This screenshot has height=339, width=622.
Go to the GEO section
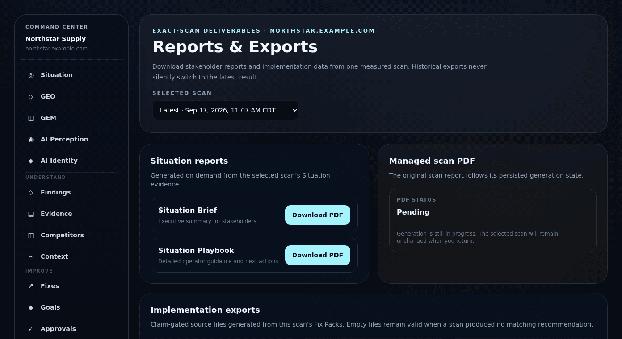point(71,96)
